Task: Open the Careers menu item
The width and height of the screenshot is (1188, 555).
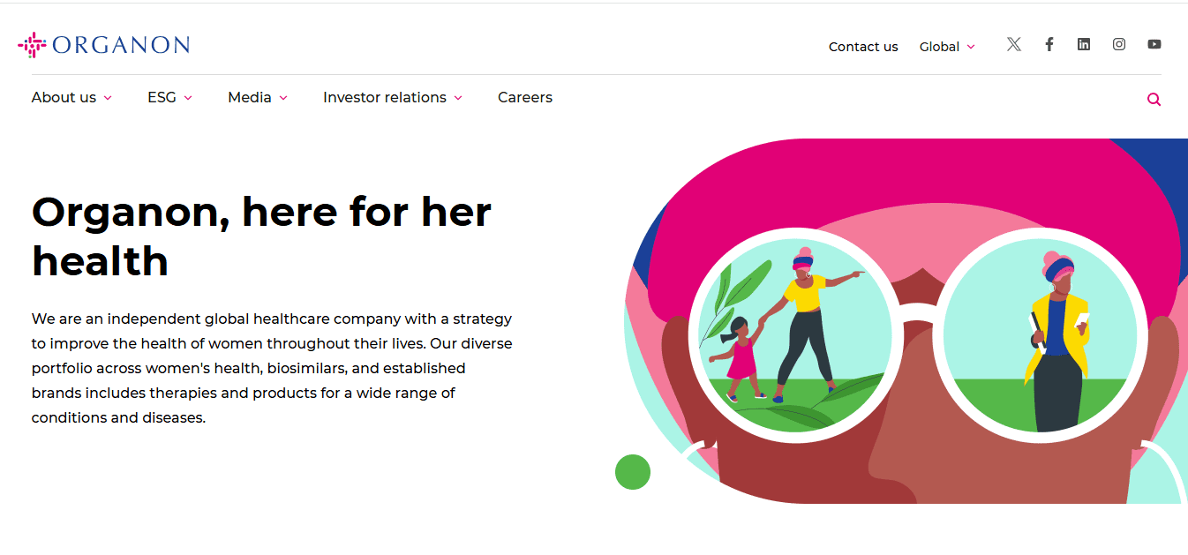Action: click(x=525, y=98)
